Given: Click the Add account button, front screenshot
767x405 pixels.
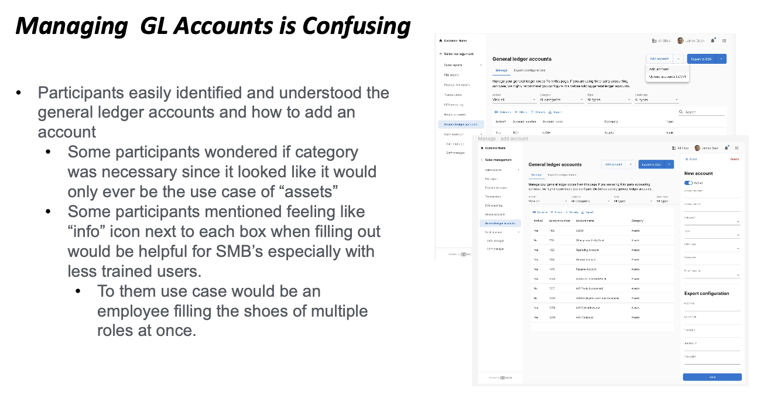Looking at the screenshot, I should [x=614, y=164].
